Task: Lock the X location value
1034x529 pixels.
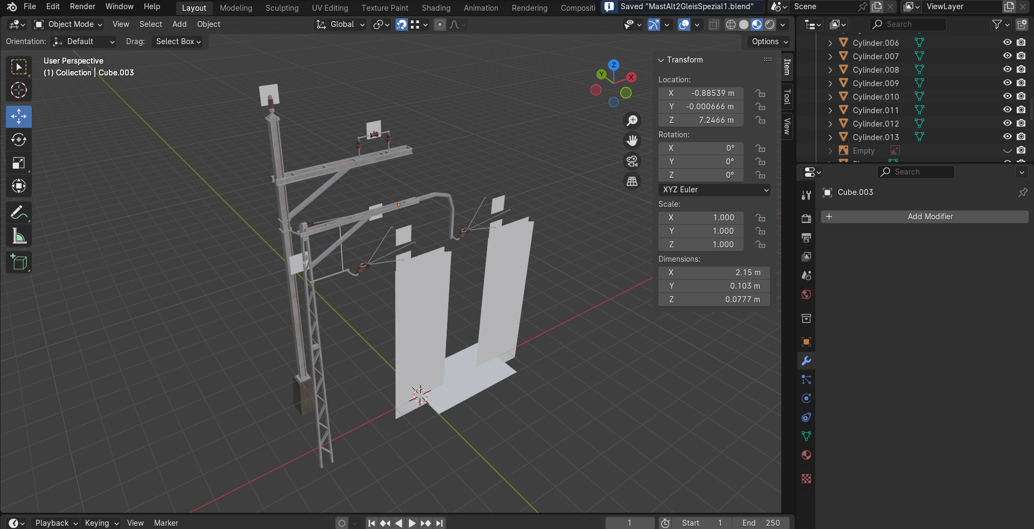Action: 760,93
